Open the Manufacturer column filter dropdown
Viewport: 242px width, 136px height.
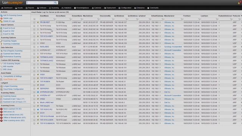(x=181, y=19)
